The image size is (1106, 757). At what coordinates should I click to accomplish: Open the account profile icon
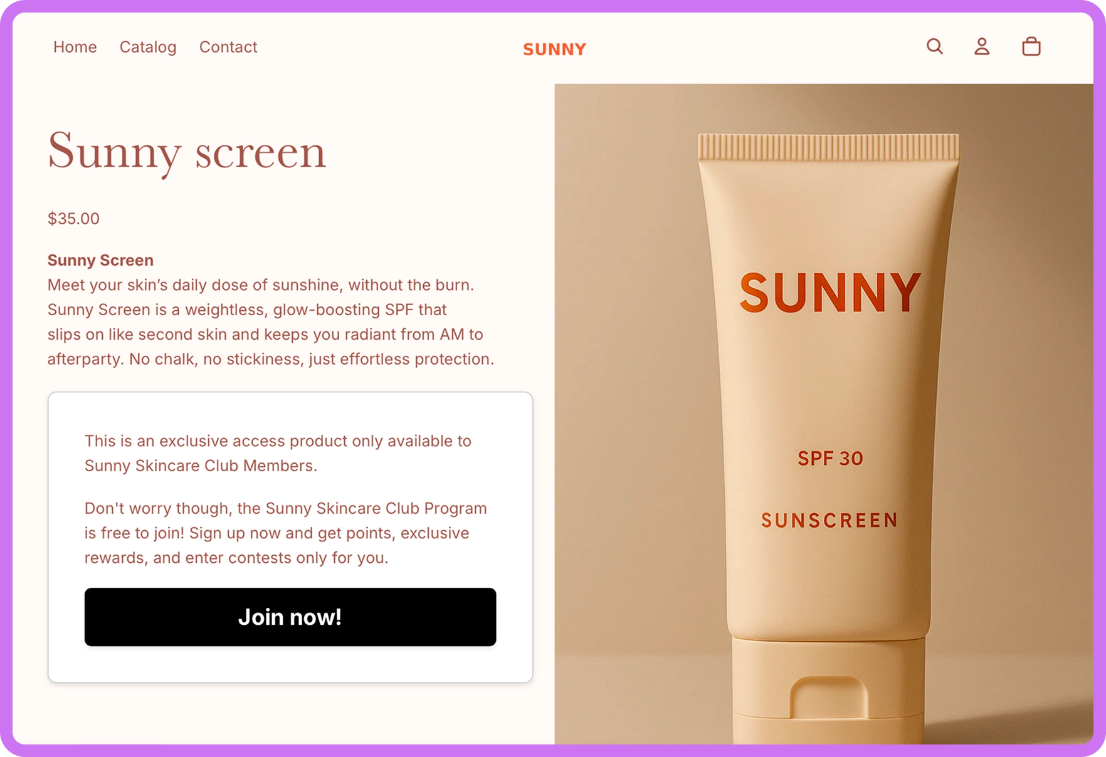pyautogui.click(x=982, y=46)
